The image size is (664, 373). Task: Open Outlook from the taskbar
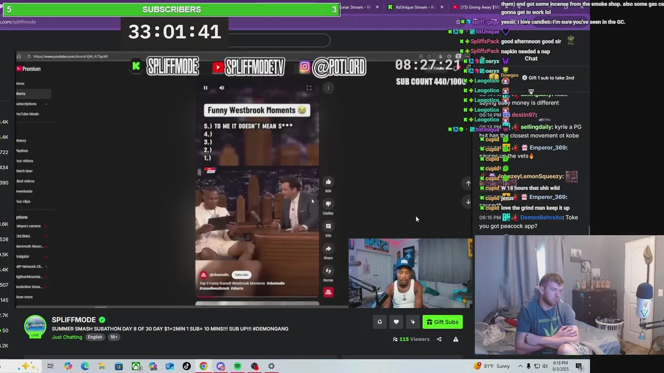tap(170, 366)
